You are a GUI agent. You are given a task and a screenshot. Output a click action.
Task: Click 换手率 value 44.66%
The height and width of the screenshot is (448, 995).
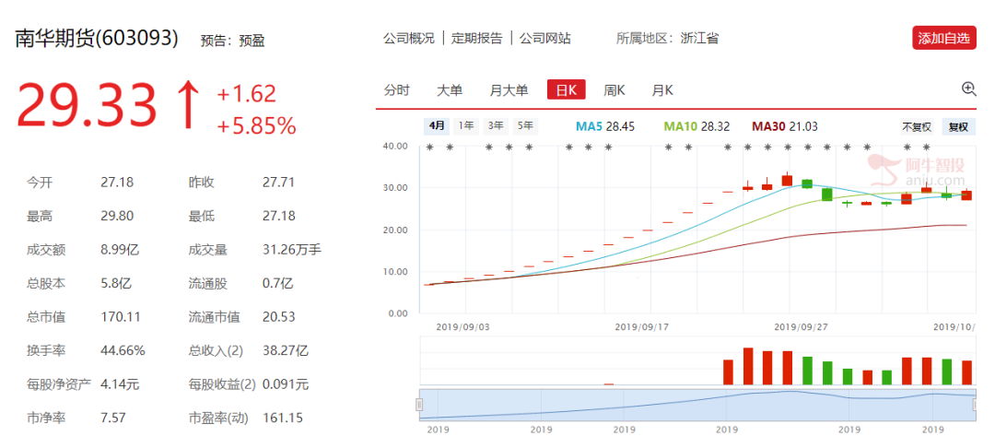pyautogui.click(x=123, y=350)
